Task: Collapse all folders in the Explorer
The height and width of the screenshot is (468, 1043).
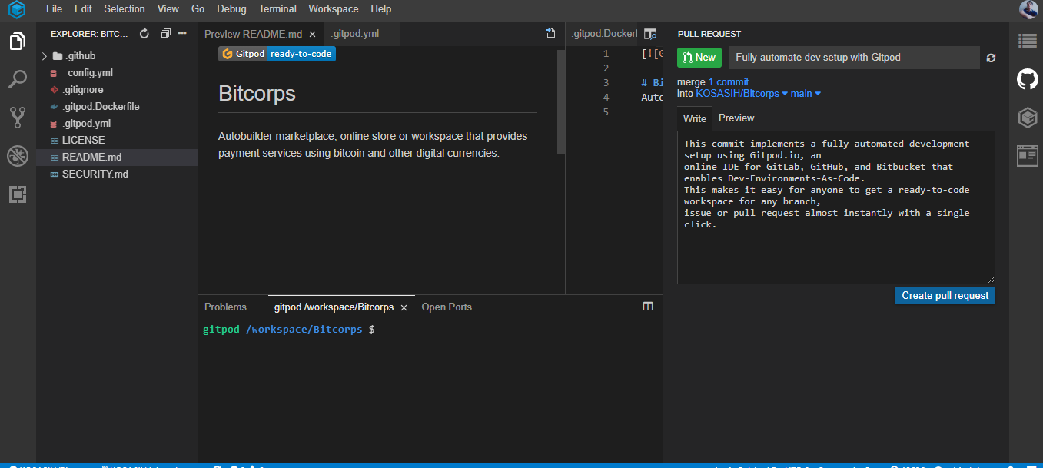Action: 165,34
